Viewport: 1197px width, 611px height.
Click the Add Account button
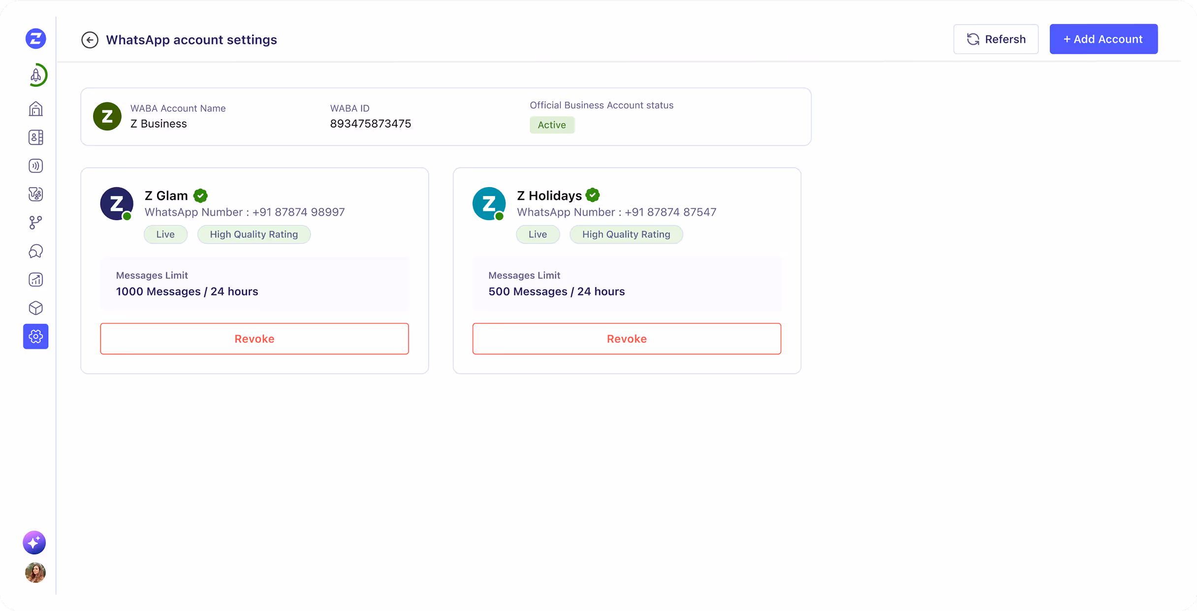[x=1103, y=39]
